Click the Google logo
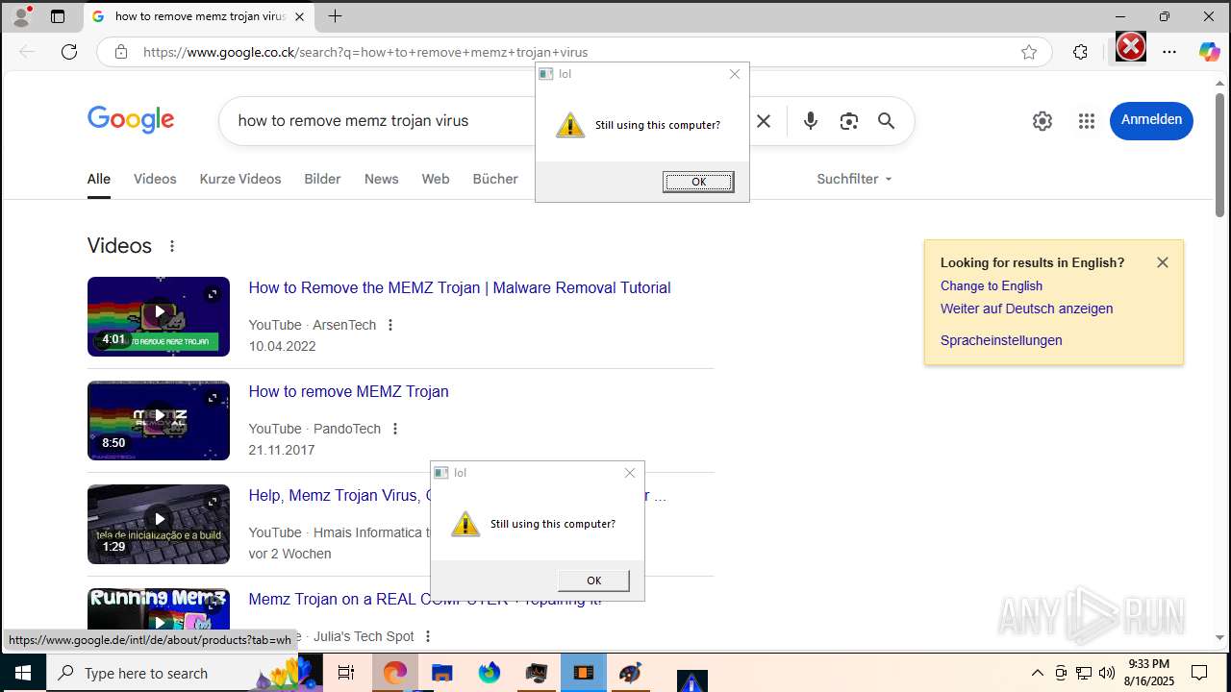 pyautogui.click(x=131, y=120)
